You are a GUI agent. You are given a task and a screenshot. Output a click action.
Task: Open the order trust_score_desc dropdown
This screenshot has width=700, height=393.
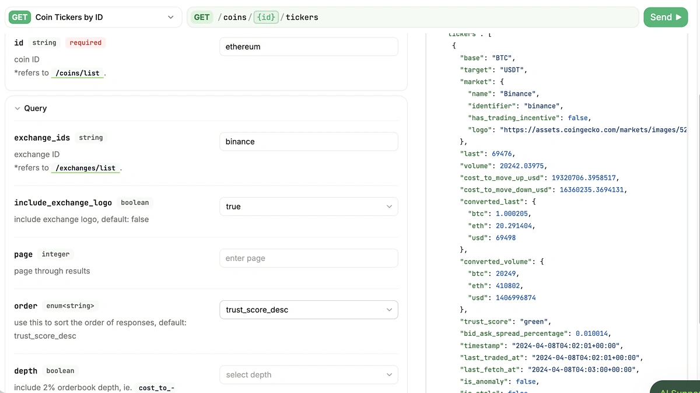[x=309, y=310]
